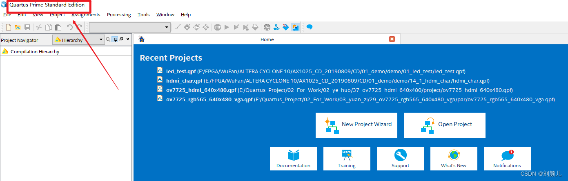Click the Project Navigator panel title

tap(20, 40)
